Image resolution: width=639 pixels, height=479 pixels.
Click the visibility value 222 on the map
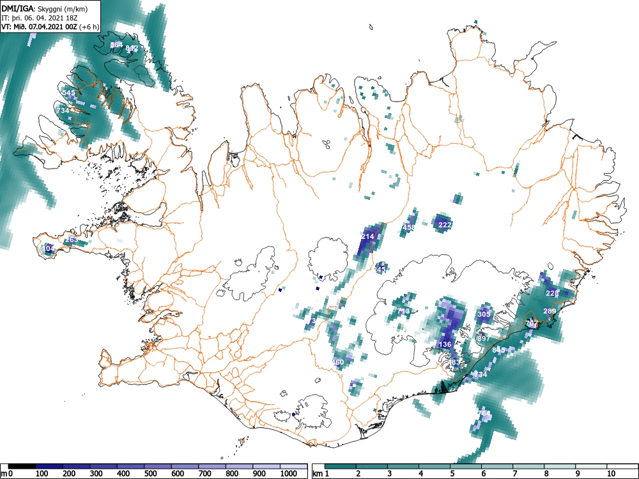pos(445,225)
